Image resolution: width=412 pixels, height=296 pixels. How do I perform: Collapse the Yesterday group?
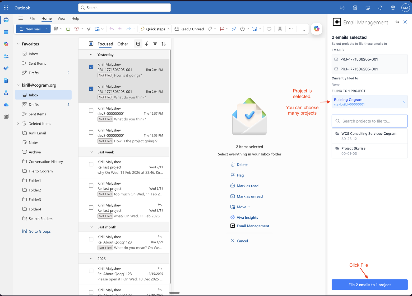[91, 55]
